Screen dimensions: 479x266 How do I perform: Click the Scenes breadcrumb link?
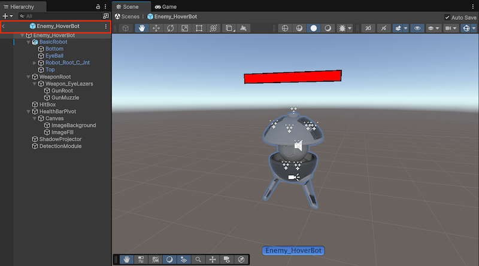tap(128, 17)
